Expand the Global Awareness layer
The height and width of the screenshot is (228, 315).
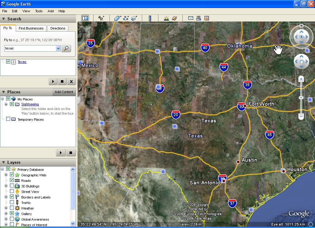tap(6, 219)
